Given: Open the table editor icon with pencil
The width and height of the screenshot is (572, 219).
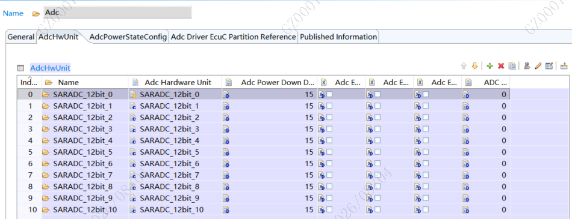Looking at the screenshot, I should pyautogui.click(x=549, y=66).
